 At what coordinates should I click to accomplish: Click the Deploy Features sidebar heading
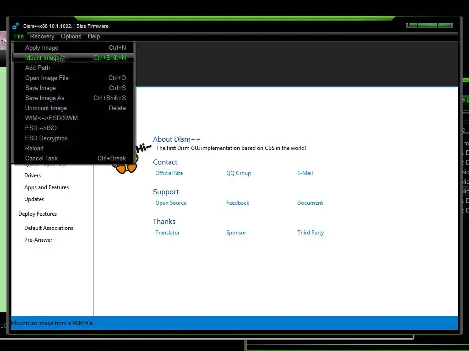(38, 214)
